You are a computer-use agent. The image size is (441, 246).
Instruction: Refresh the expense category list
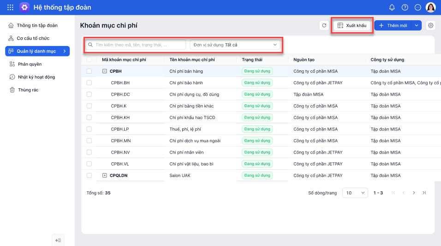324,26
